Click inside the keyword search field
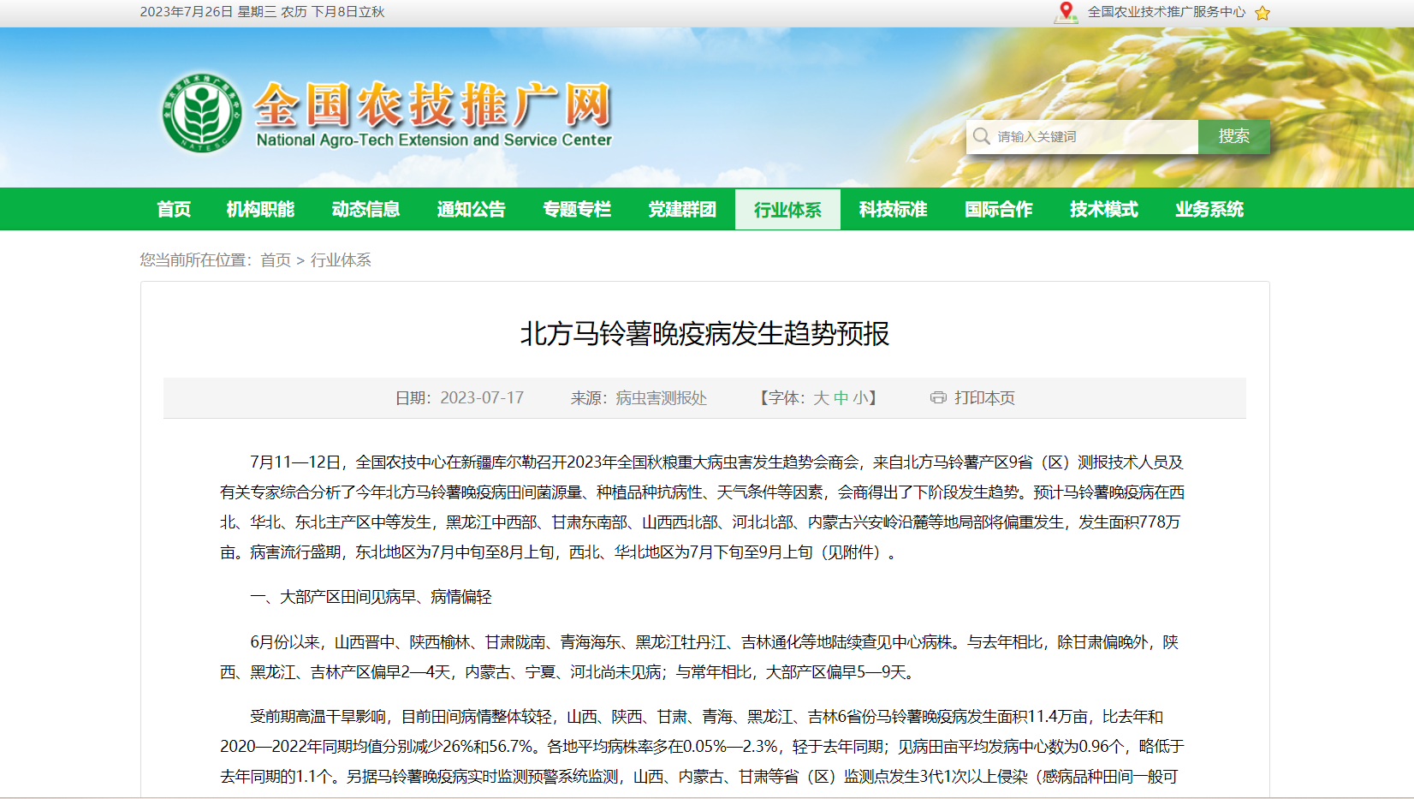 pyautogui.click(x=1087, y=136)
